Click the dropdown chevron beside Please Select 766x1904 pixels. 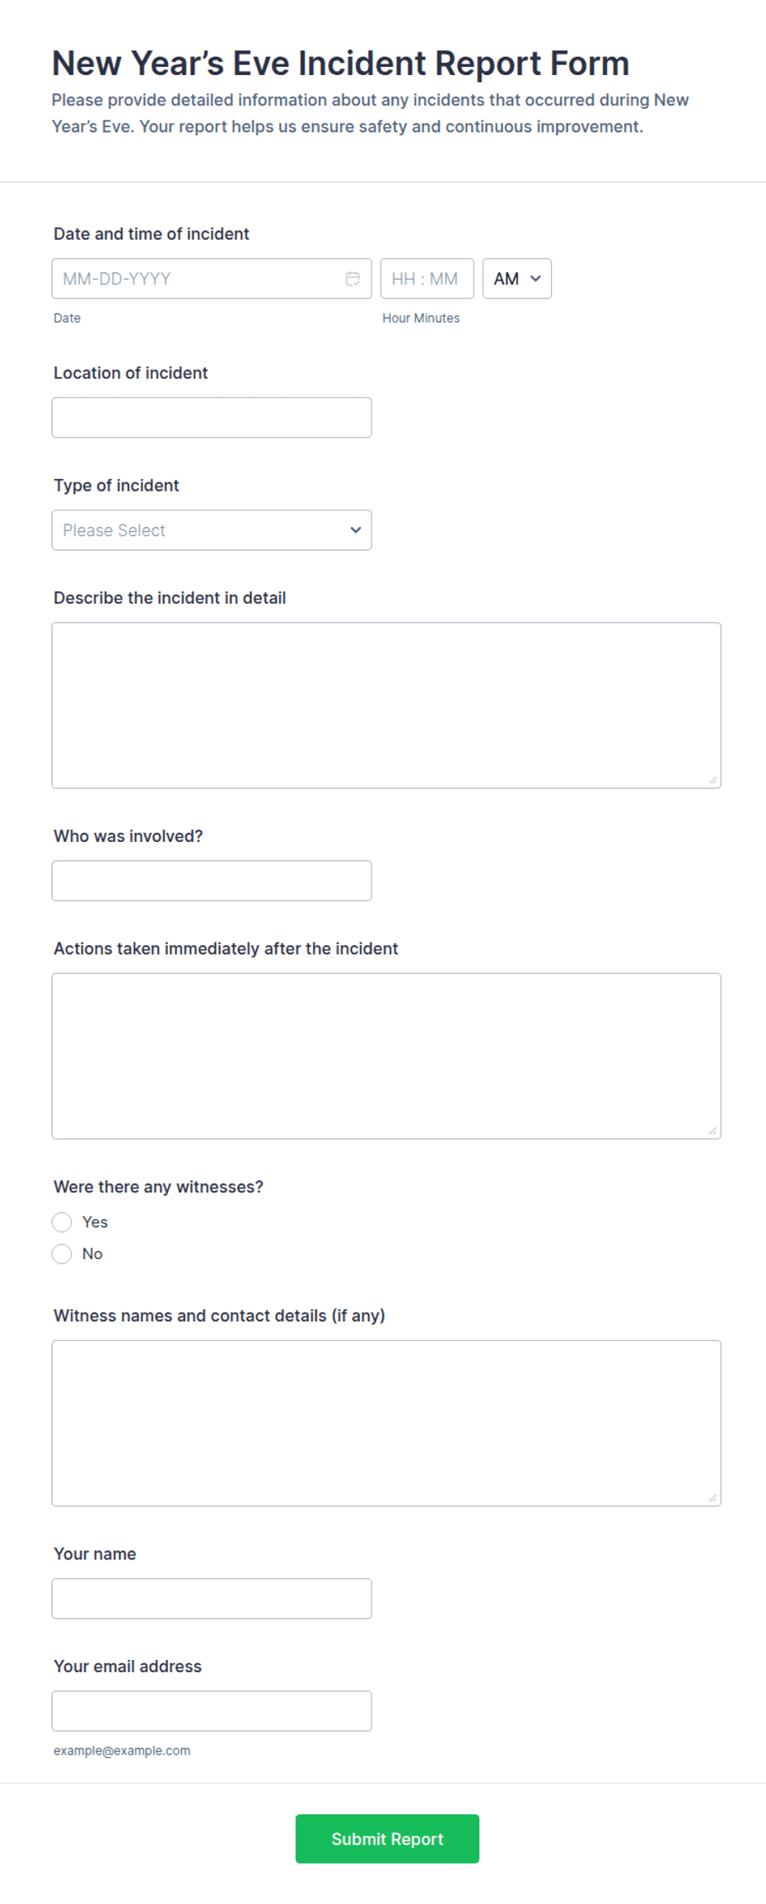click(356, 530)
